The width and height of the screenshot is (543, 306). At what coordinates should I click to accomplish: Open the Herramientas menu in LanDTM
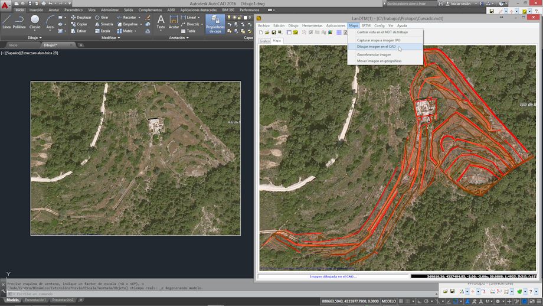point(312,25)
